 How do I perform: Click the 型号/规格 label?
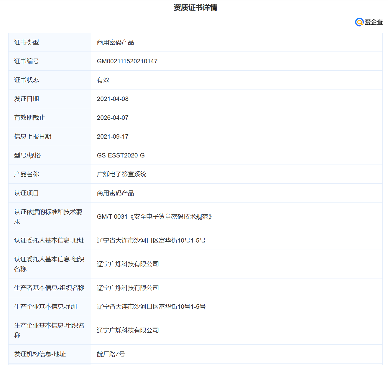pos(27,155)
